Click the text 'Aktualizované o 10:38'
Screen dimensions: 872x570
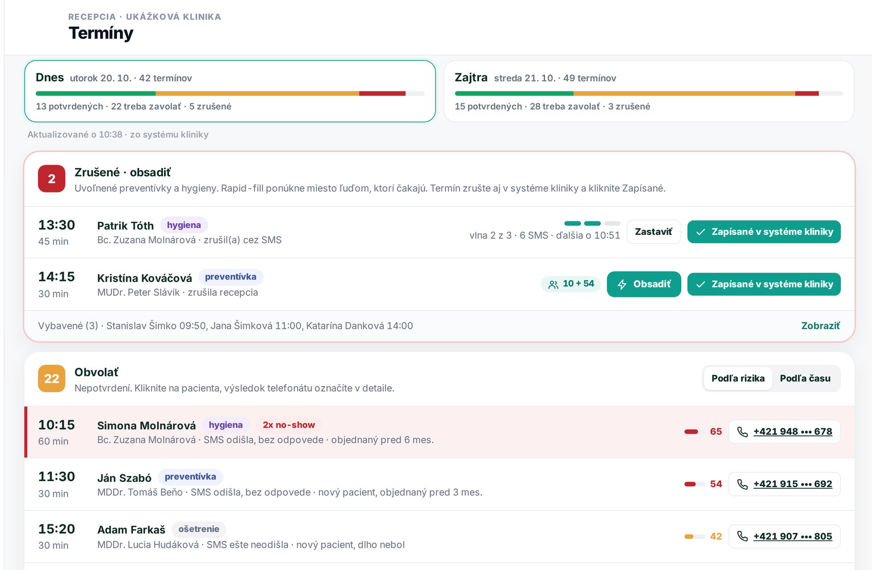pyautogui.click(x=75, y=134)
